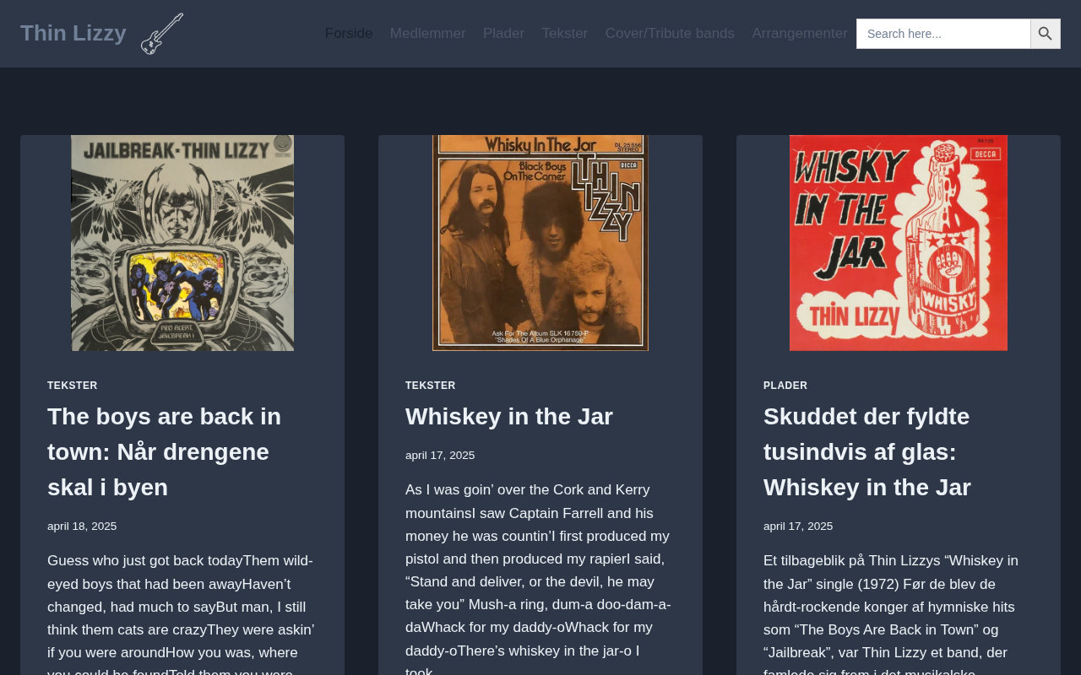Click the april 18, 2025 date
1081x675 pixels.
82,526
